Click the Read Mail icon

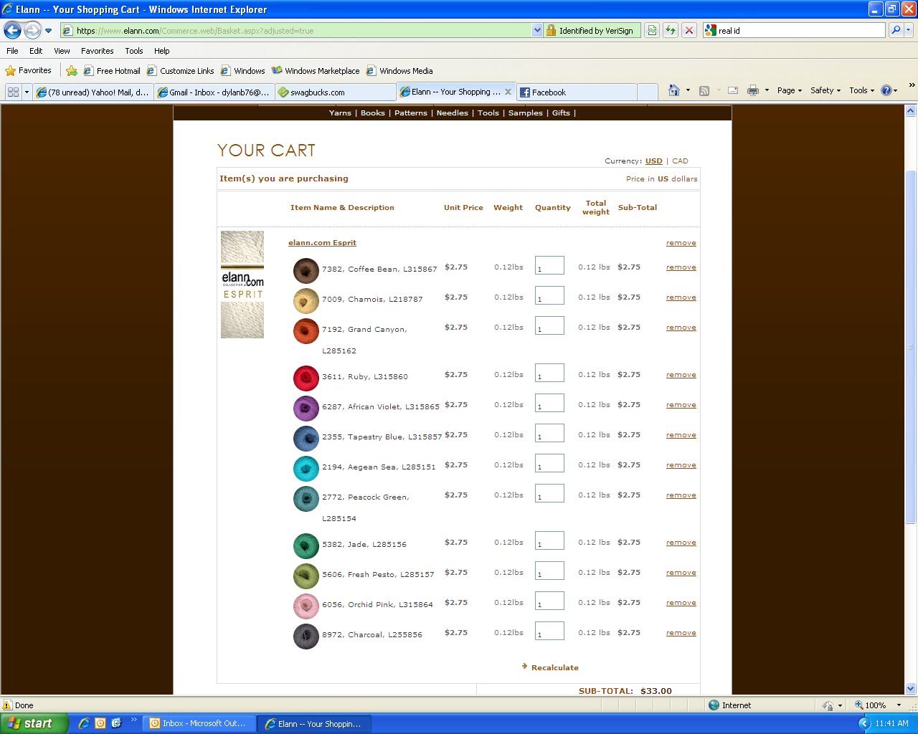click(x=733, y=90)
